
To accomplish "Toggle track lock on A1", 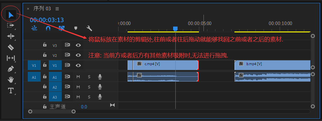I will point(45,77).
